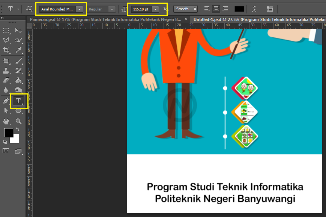This screenshot has width=326, height=217.
Task: Enable right text alignment
Action: click(225, 9)
